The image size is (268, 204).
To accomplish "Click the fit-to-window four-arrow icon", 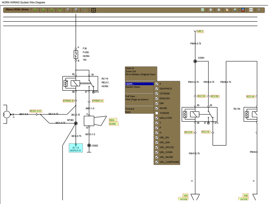I will [x=93, y=10].
